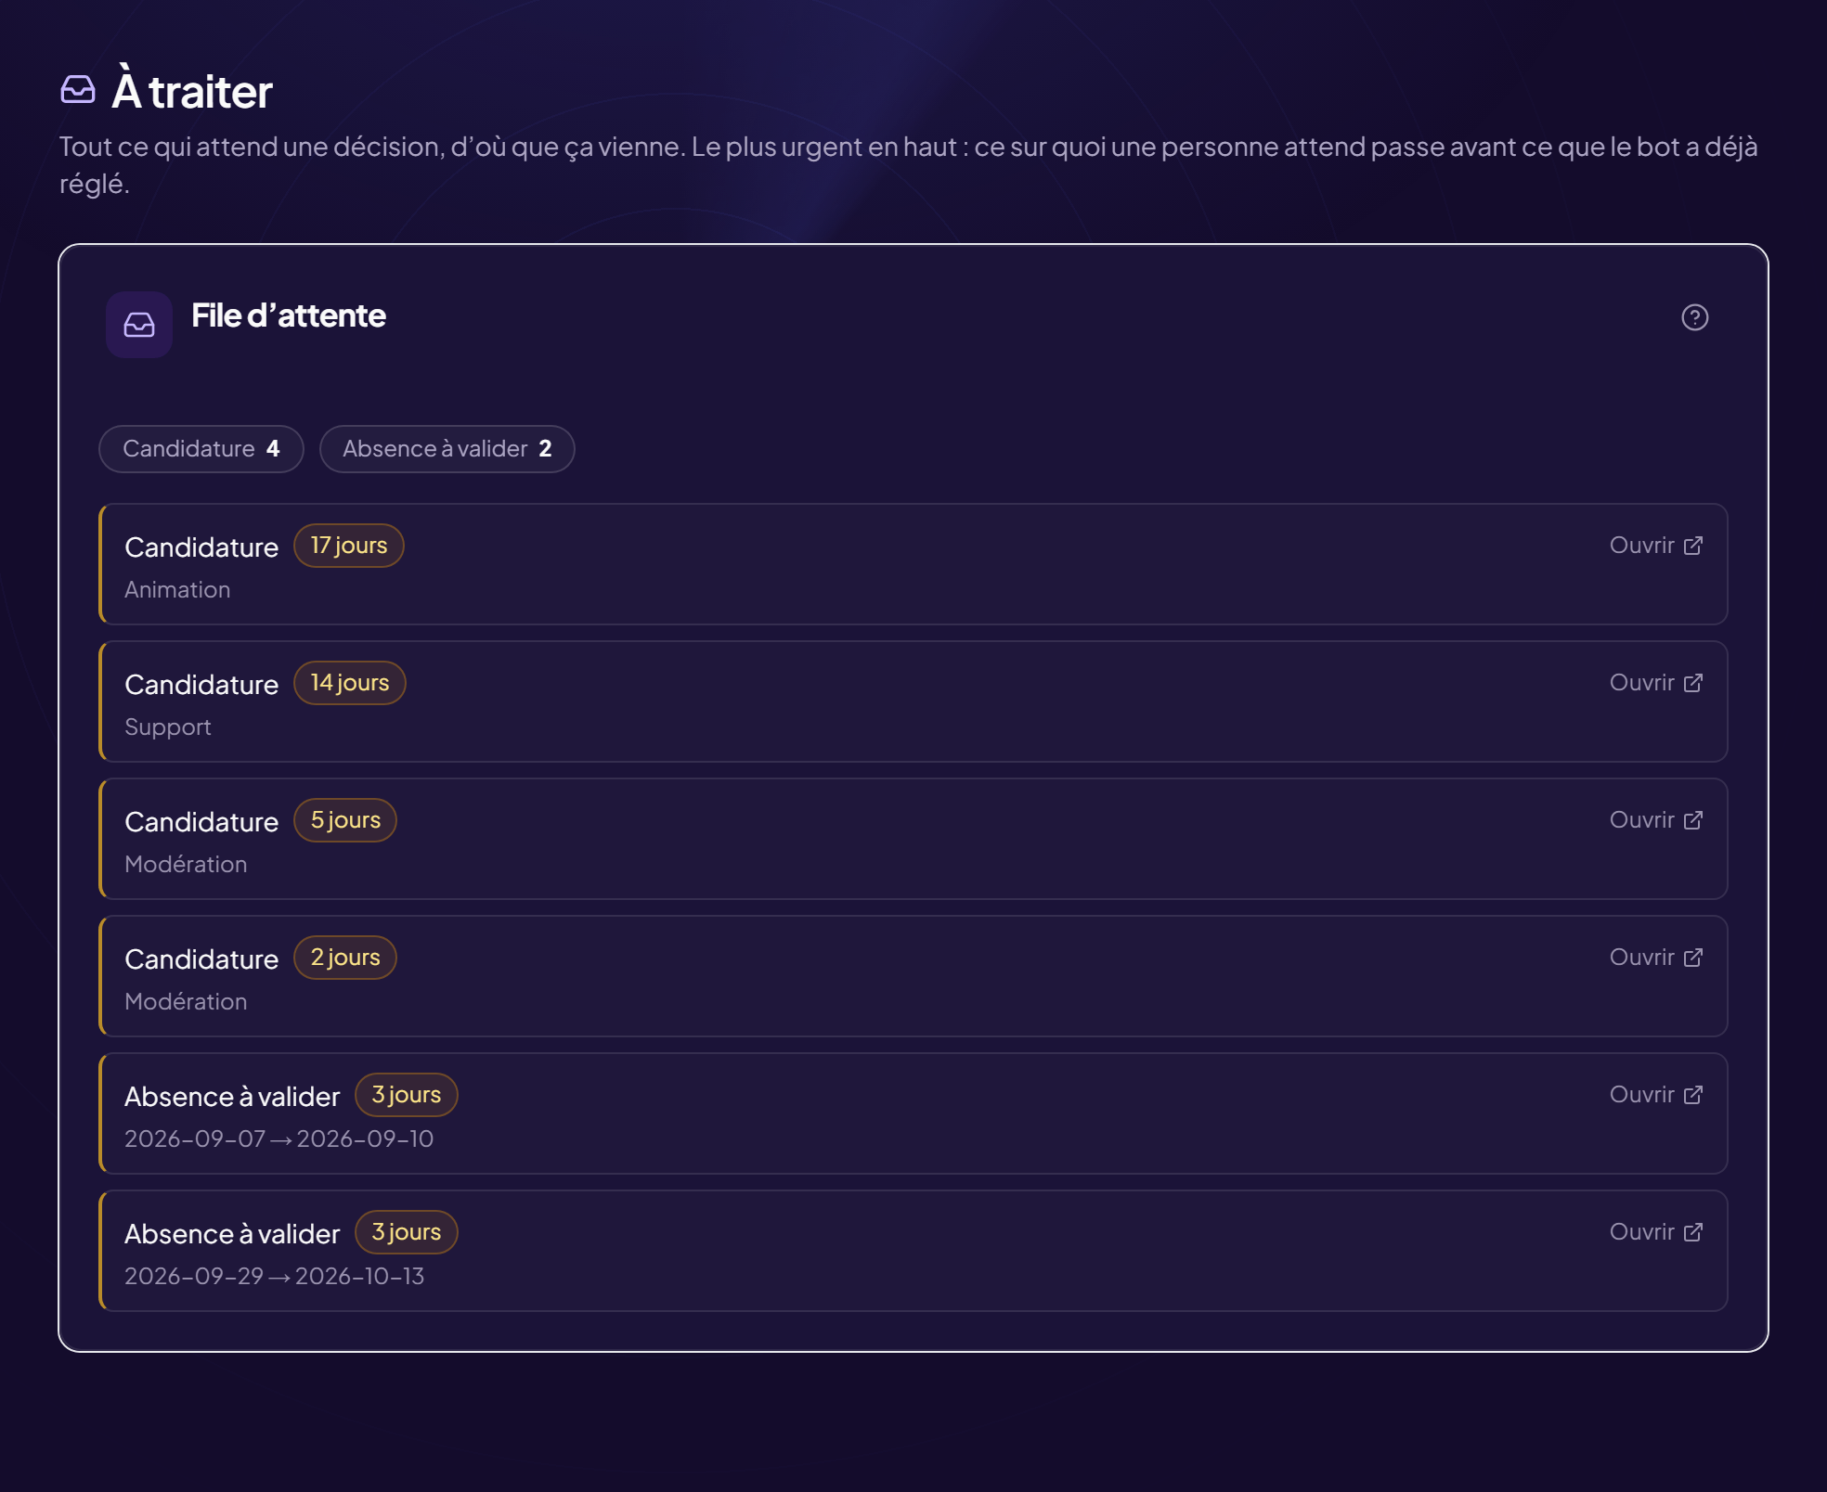This screenshot has height=1492, width=1827.
Task: Open the help icon in File d'attente
Action: pos(1694,317)
